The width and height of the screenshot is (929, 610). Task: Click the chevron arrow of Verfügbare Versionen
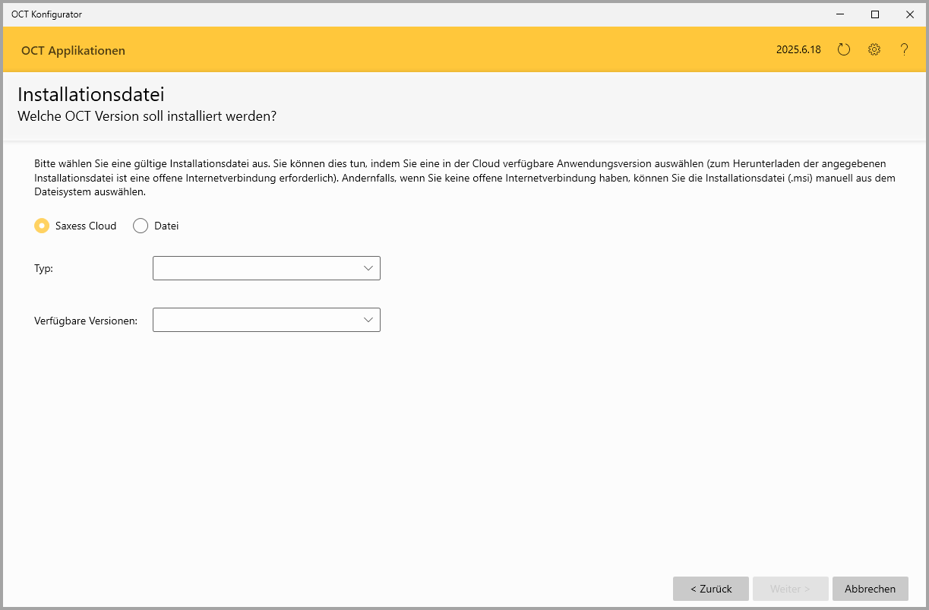pos(368,320)
